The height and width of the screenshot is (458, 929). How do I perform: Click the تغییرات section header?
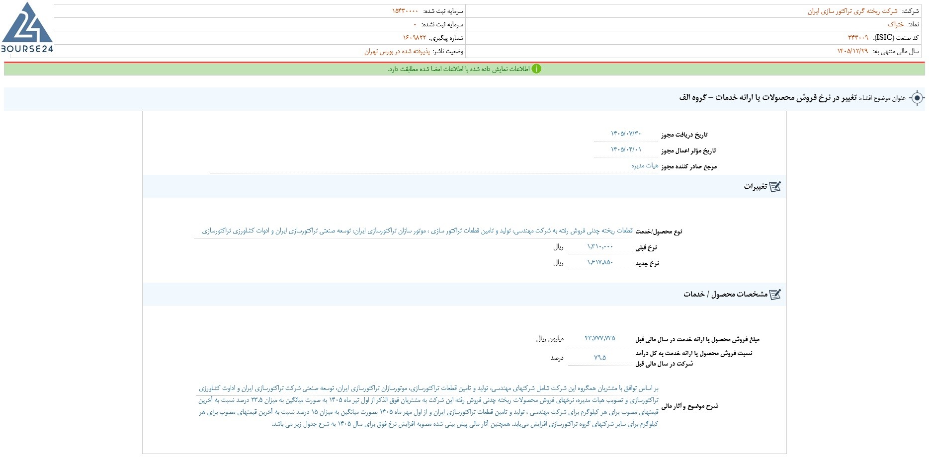(756, 187)
